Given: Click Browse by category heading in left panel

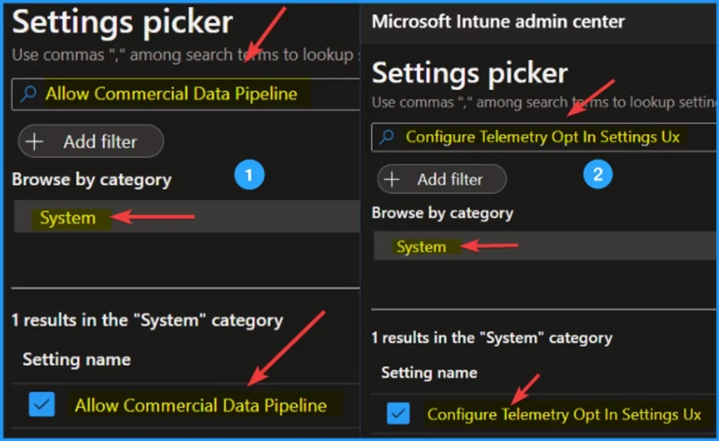Looking at the screenshot, I should 92,180.
